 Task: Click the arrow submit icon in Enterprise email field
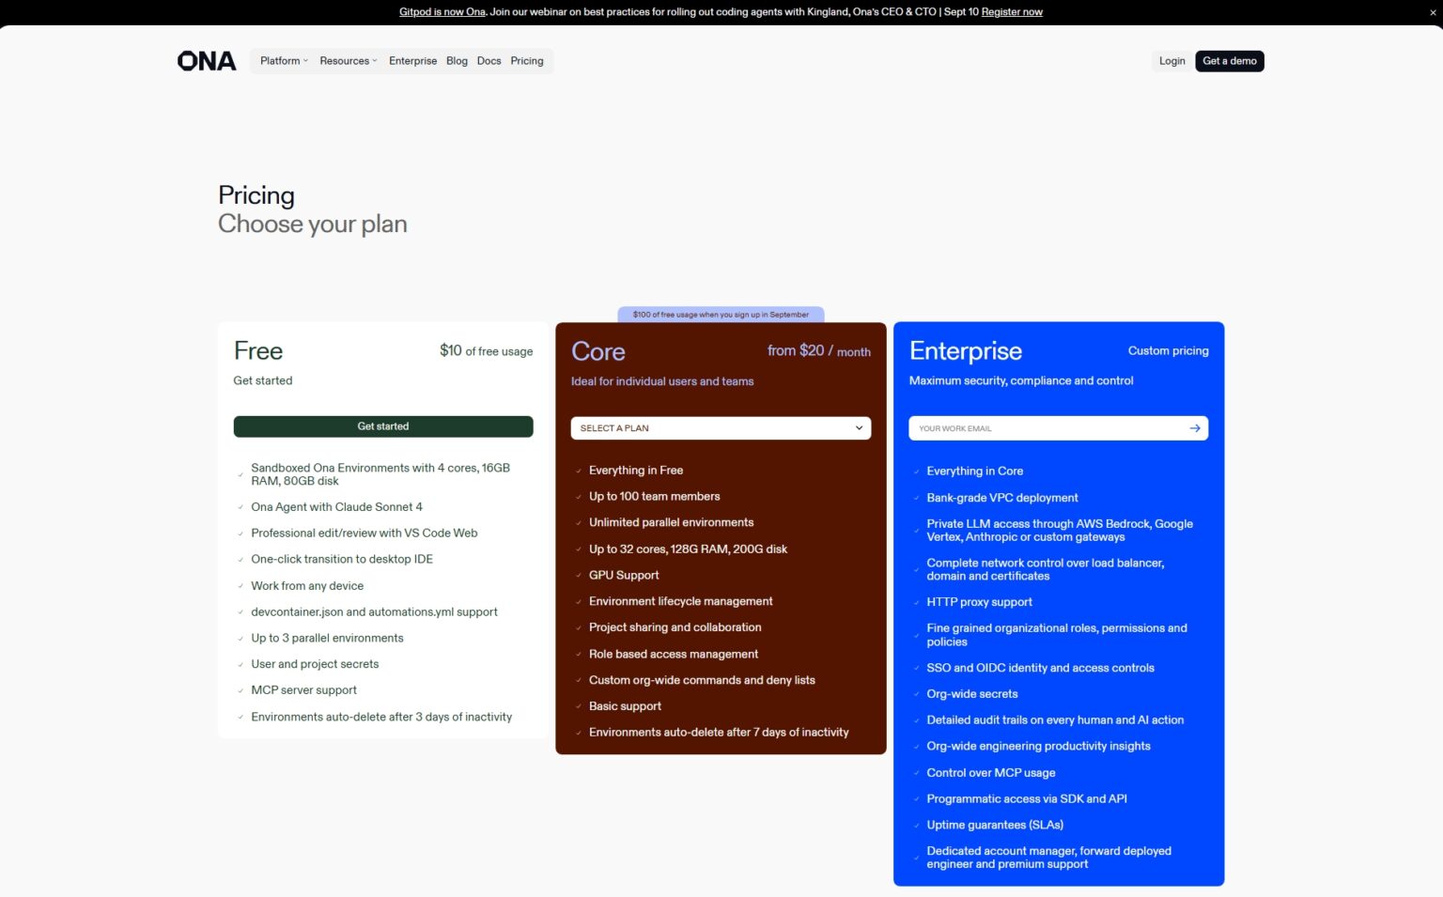[1194, 427]
